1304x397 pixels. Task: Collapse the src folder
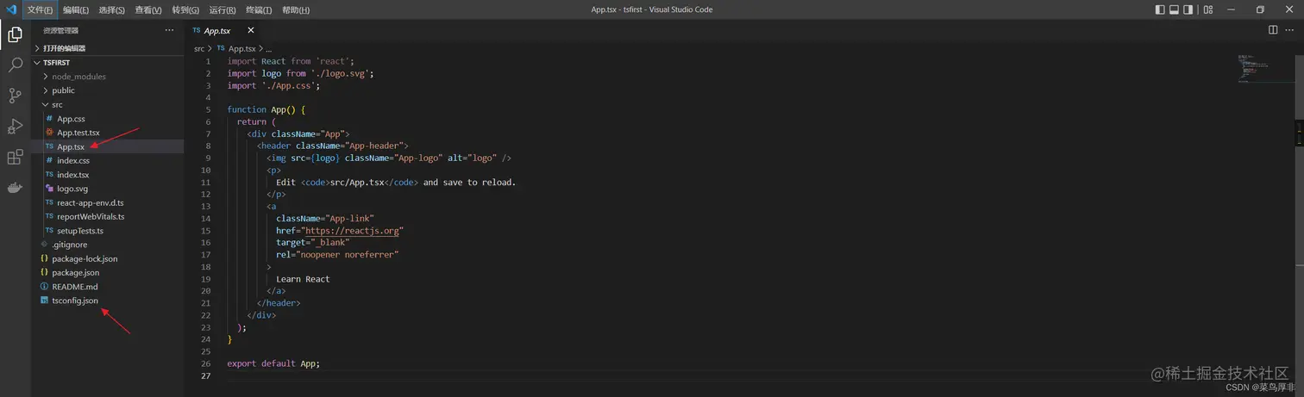pos(108,104)
